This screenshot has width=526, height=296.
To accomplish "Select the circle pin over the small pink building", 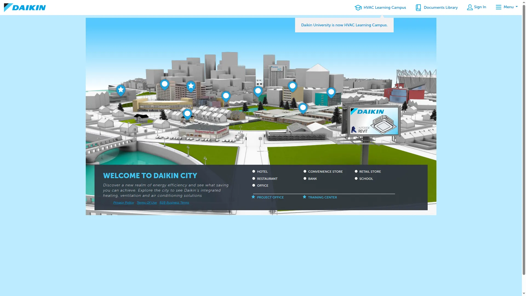I will tap(226, 96).
